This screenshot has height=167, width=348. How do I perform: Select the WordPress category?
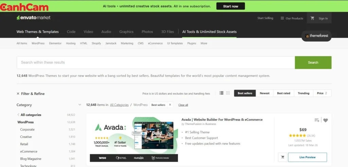pos(25,122)
